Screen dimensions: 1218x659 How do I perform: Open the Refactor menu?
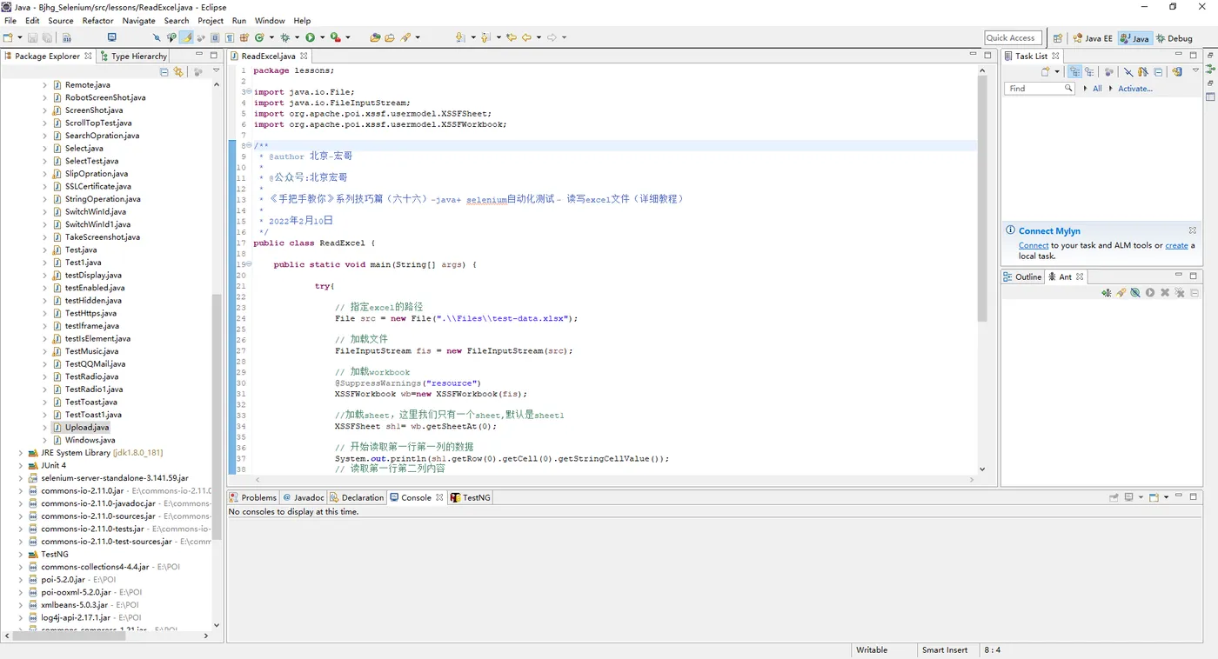(97, 21)
